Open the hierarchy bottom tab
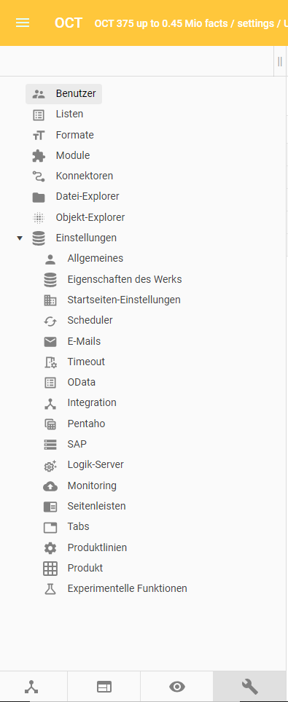Screen dimensions: 288x702 [x=31, y=687]
